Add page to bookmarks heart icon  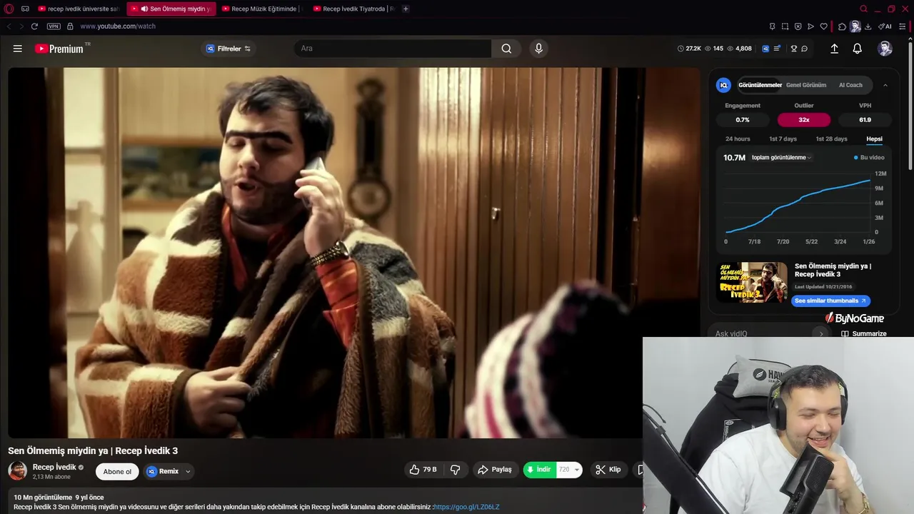823,26
